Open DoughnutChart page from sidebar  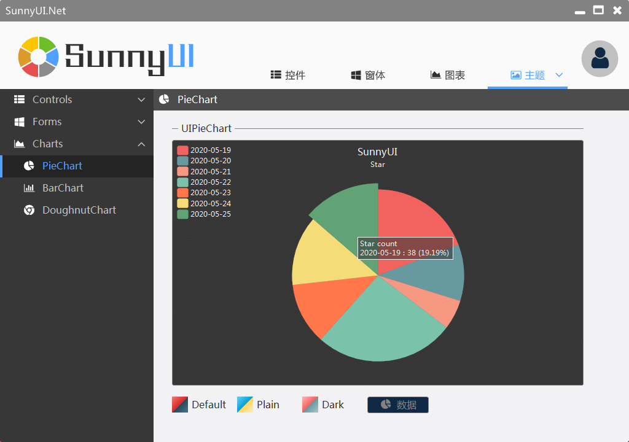[x=77, y=210]
